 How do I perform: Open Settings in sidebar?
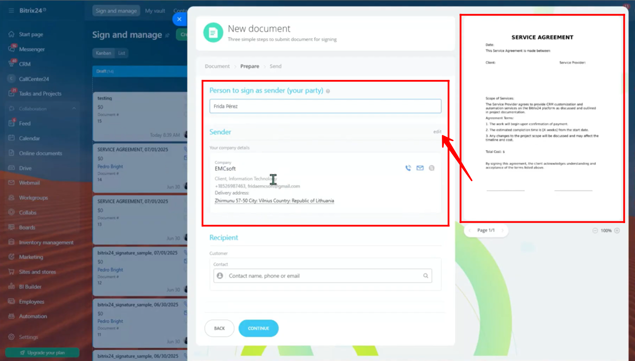pos(28,337)
